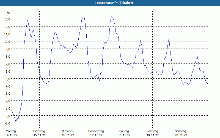The image size is (220, 138).
Task: Click the '10,0' y-axis label
Action: point(7,42)
